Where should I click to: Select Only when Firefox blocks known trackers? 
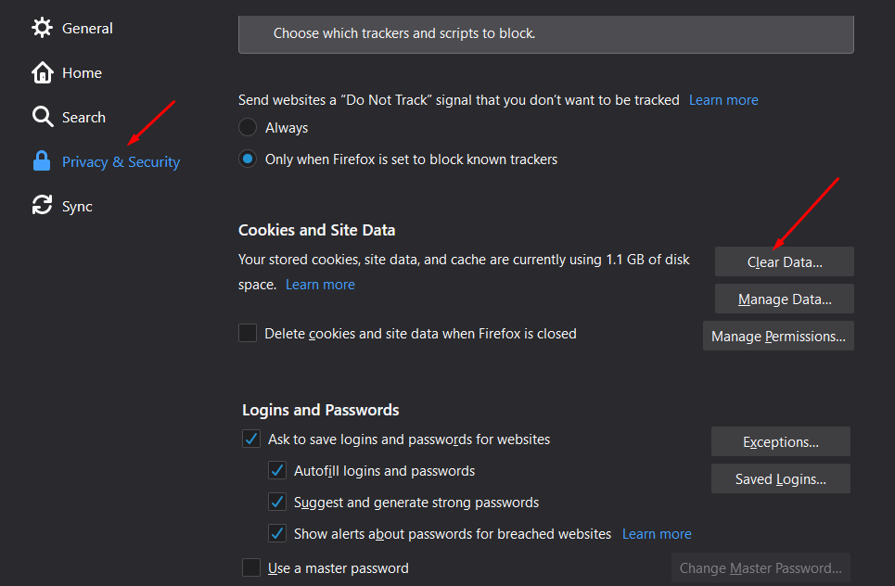[x=247, y=159]
